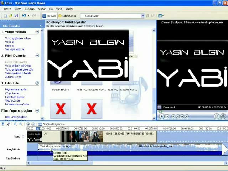Click the Undo arrow icon

tap(24, 16)
